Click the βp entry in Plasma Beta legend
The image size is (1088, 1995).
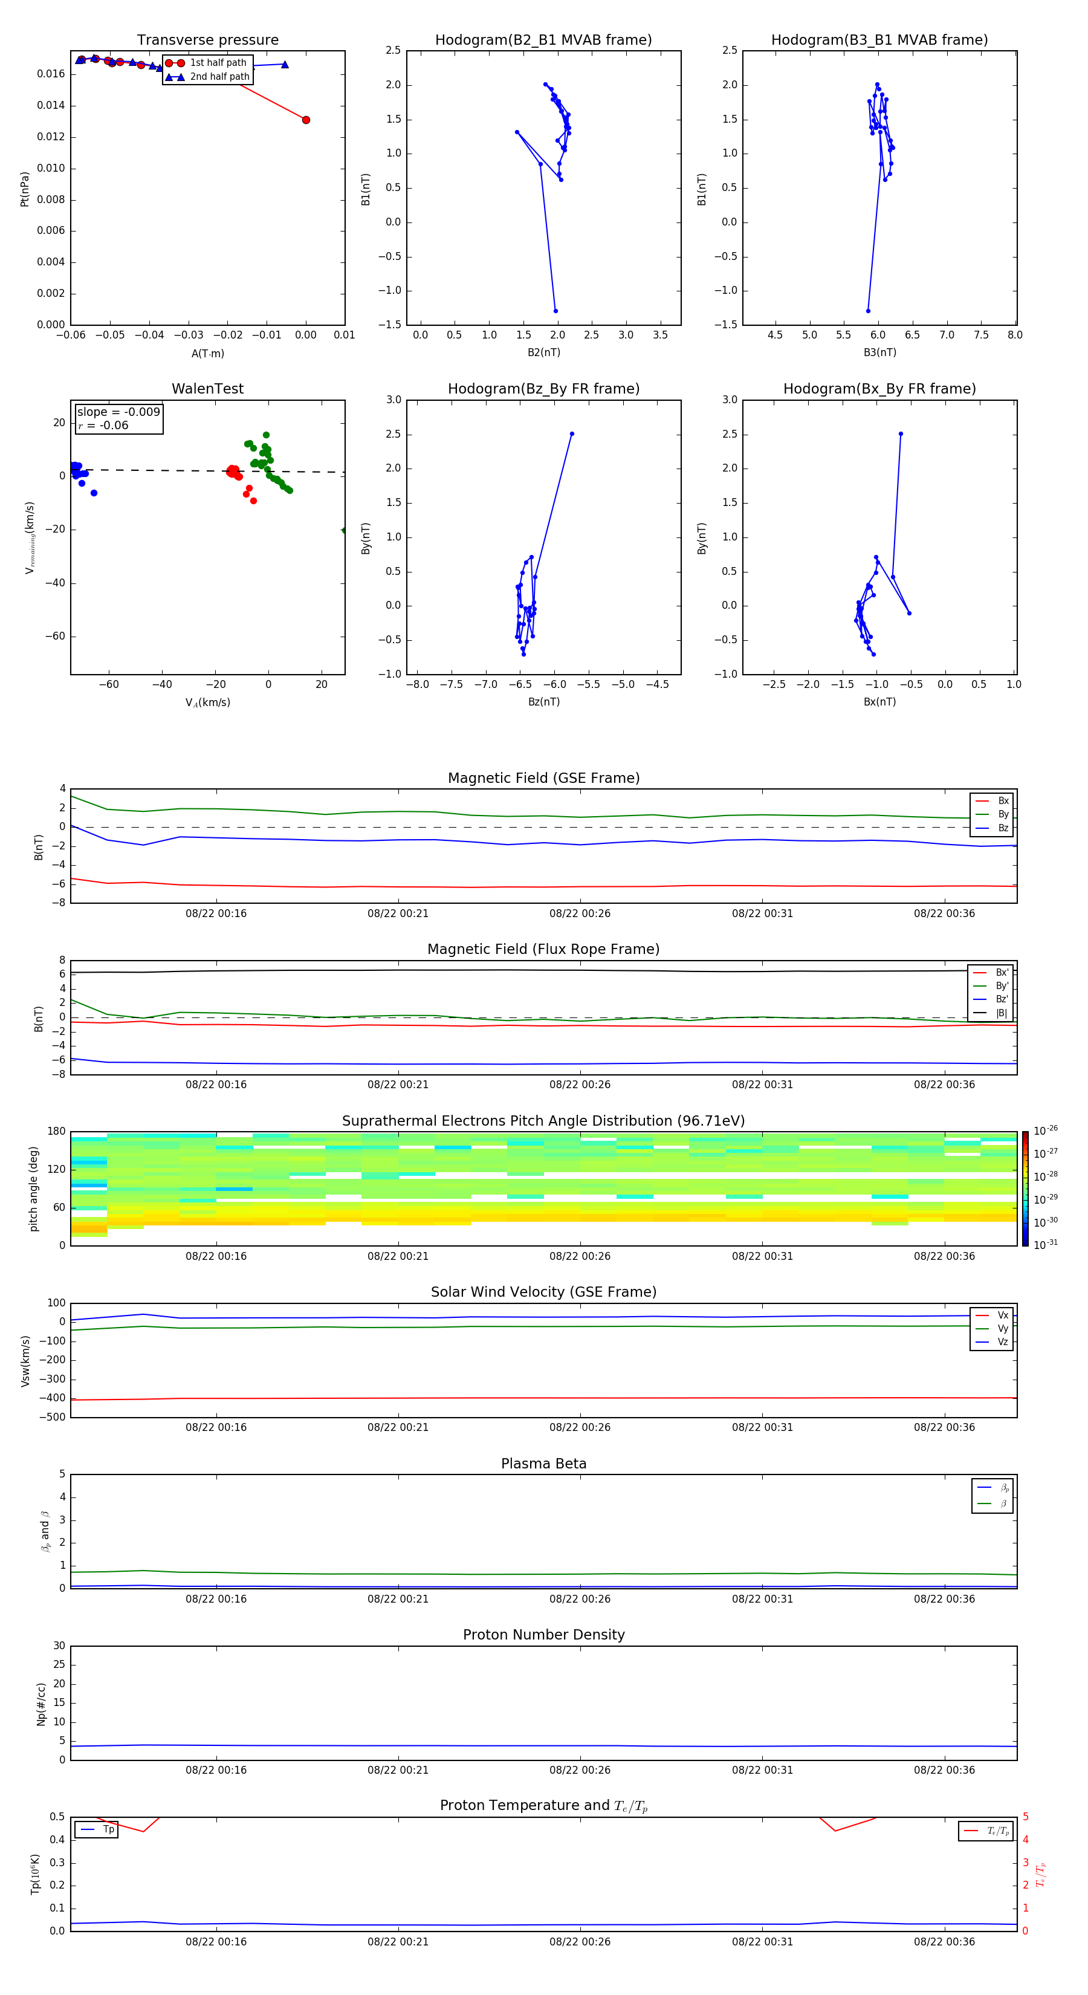[992, 1488]
